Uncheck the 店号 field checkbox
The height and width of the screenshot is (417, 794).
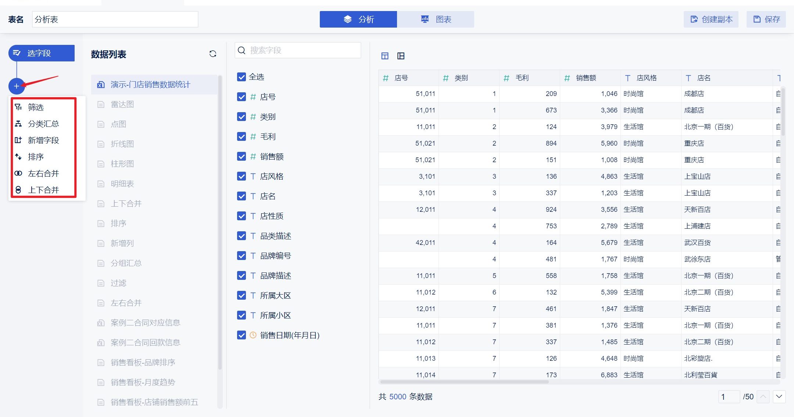click(242, 97)
